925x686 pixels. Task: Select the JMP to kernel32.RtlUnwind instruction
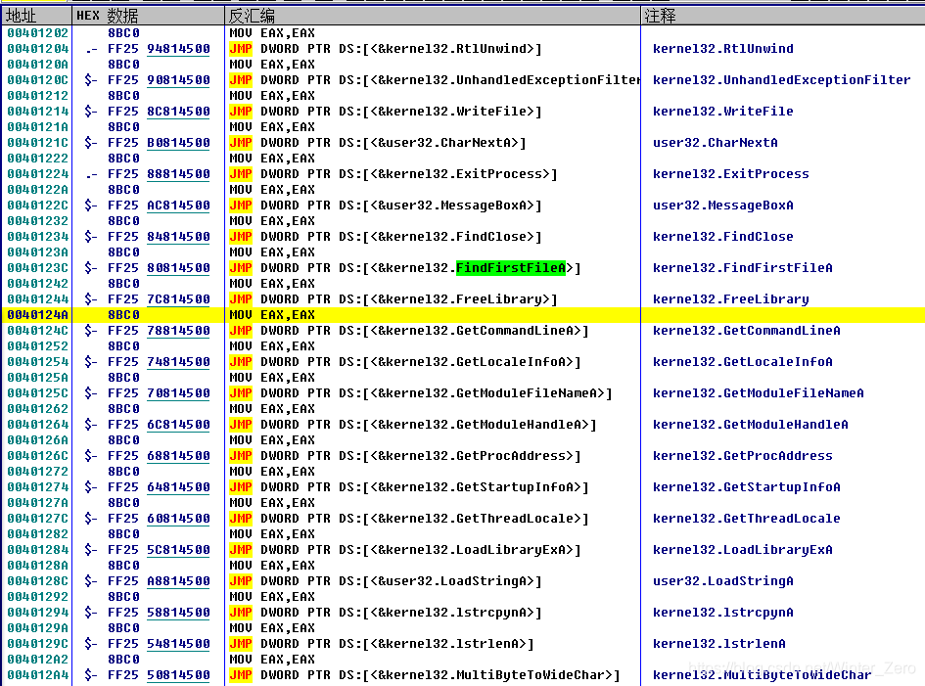point(386,48)
